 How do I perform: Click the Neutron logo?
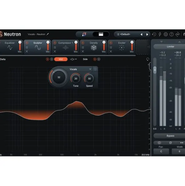10,34
